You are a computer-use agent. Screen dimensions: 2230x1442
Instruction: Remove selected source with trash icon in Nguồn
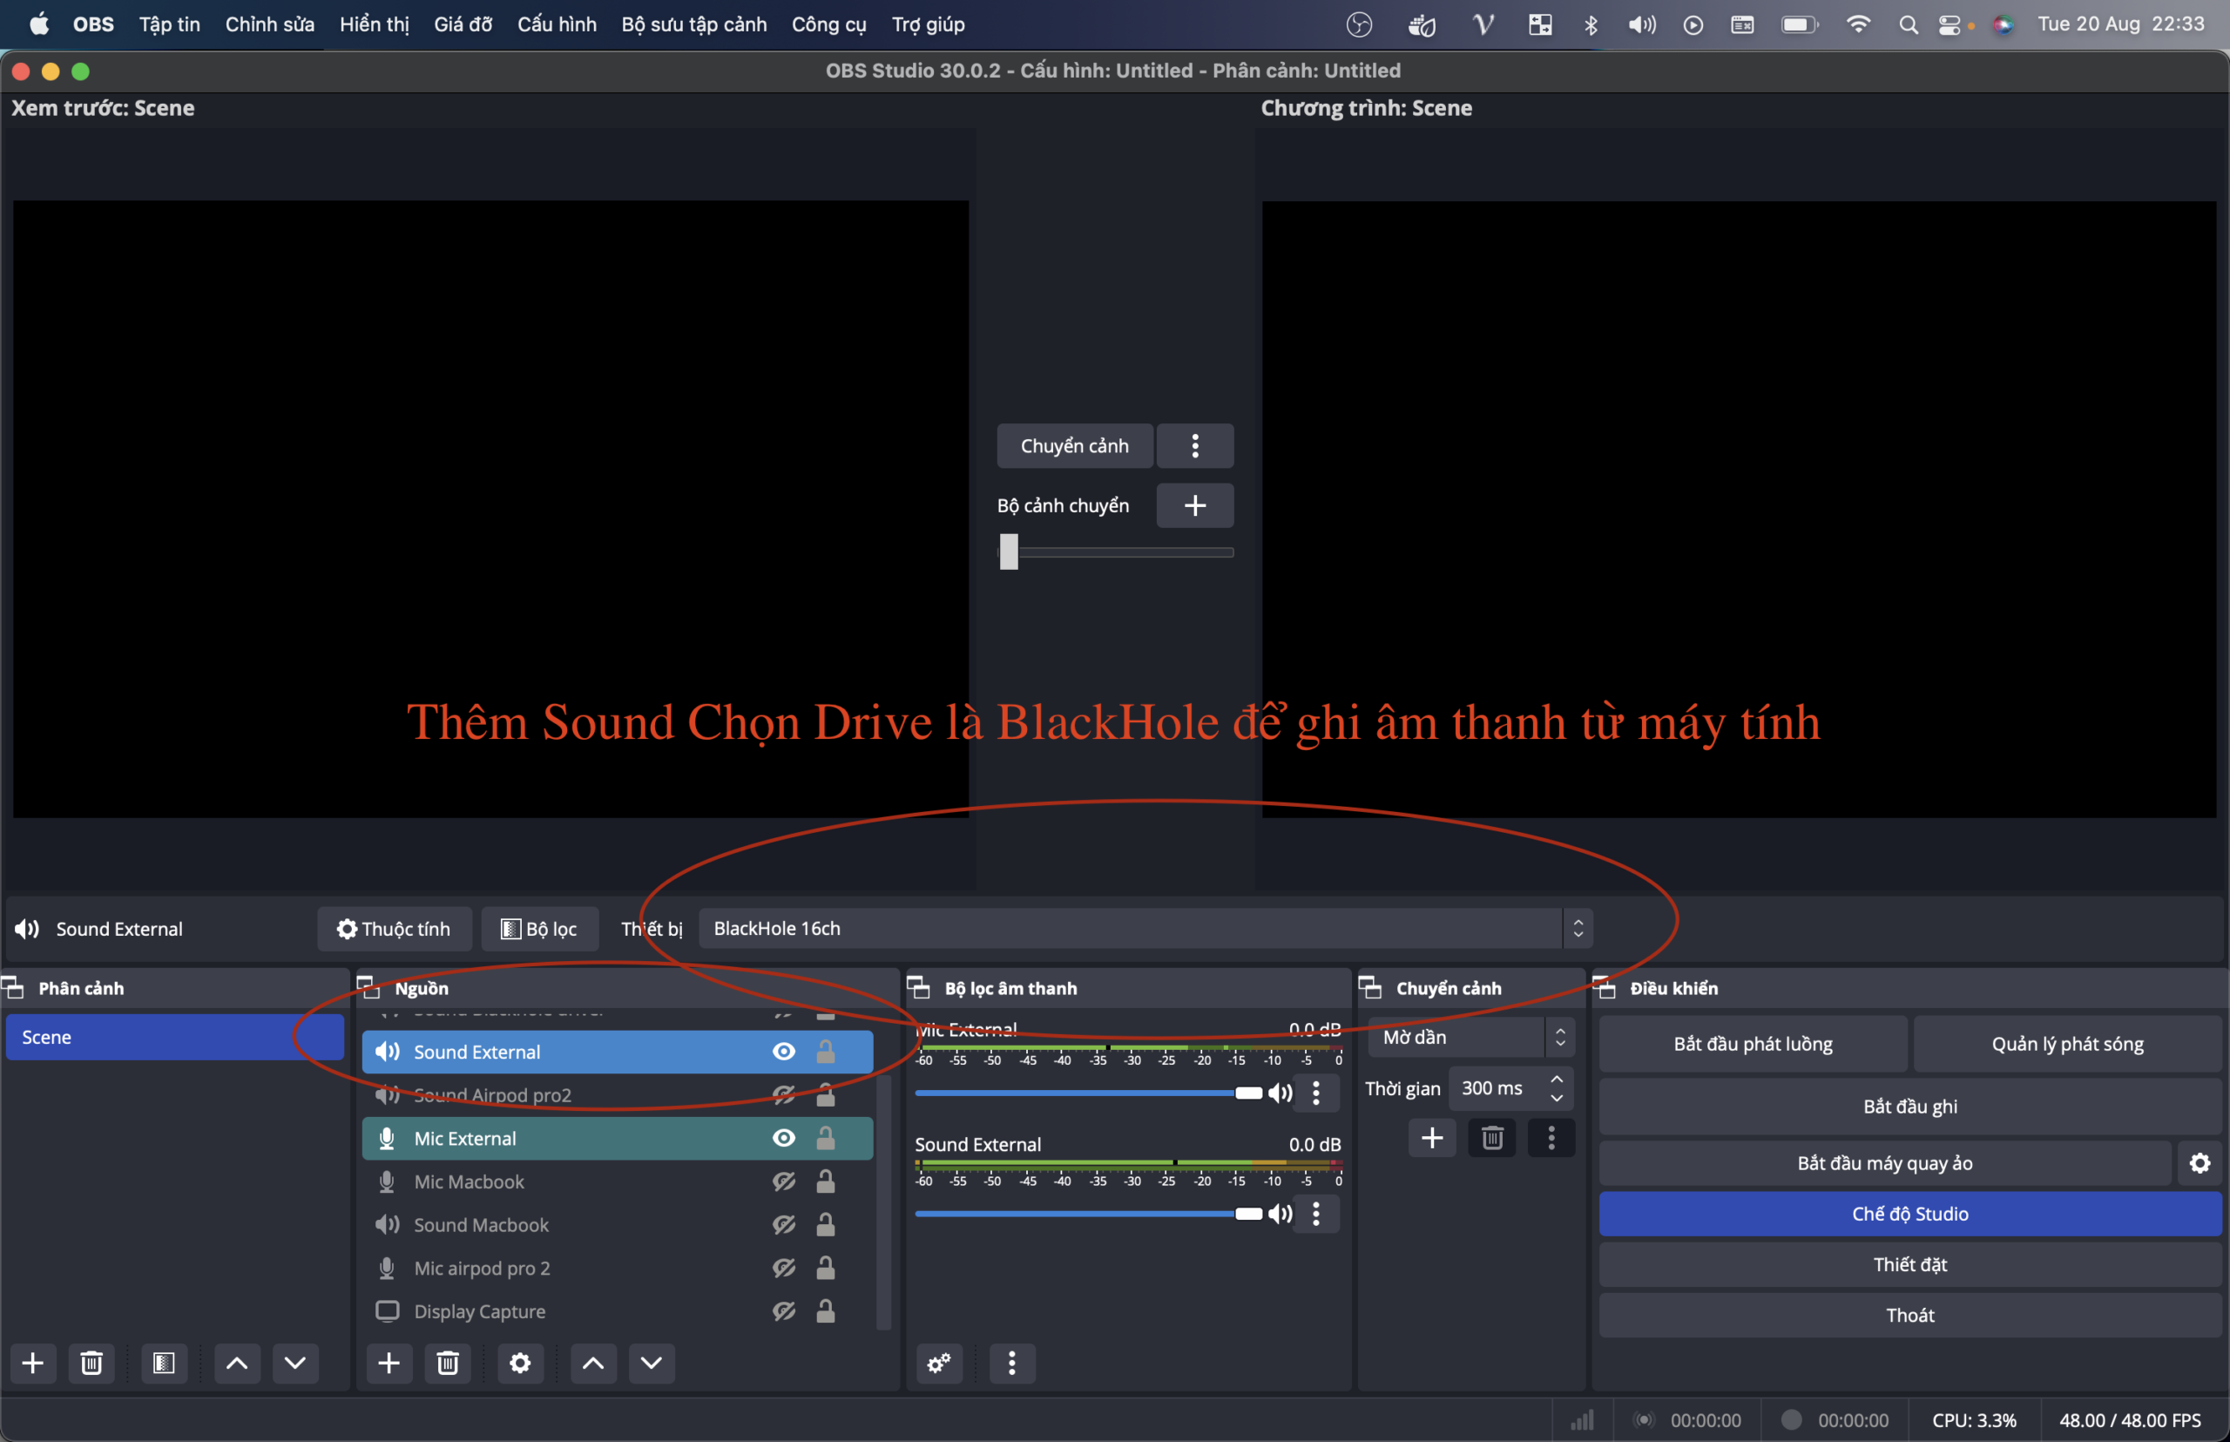pos(448,1364)
